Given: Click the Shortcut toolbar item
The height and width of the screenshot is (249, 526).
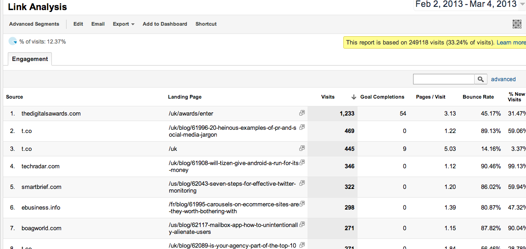Looking at the screenshot, I should coord(206,24).
